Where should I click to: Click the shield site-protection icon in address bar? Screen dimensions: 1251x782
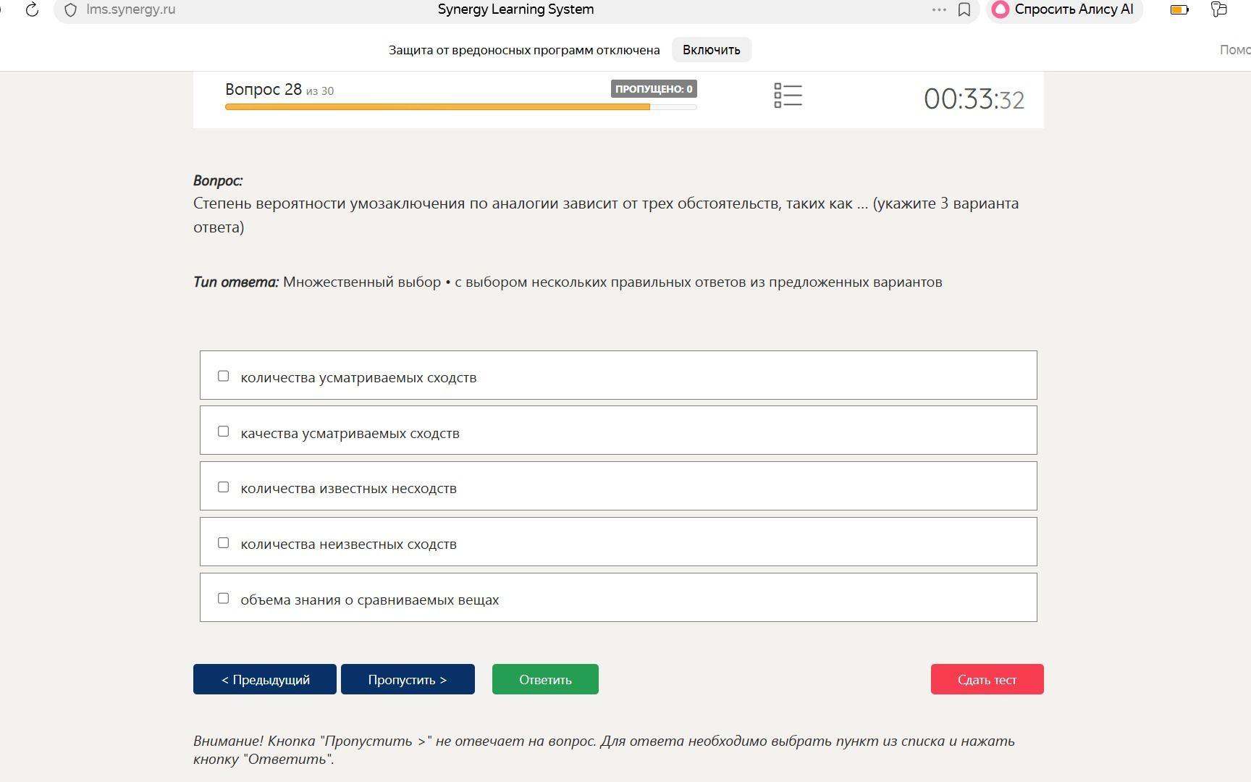70,10
